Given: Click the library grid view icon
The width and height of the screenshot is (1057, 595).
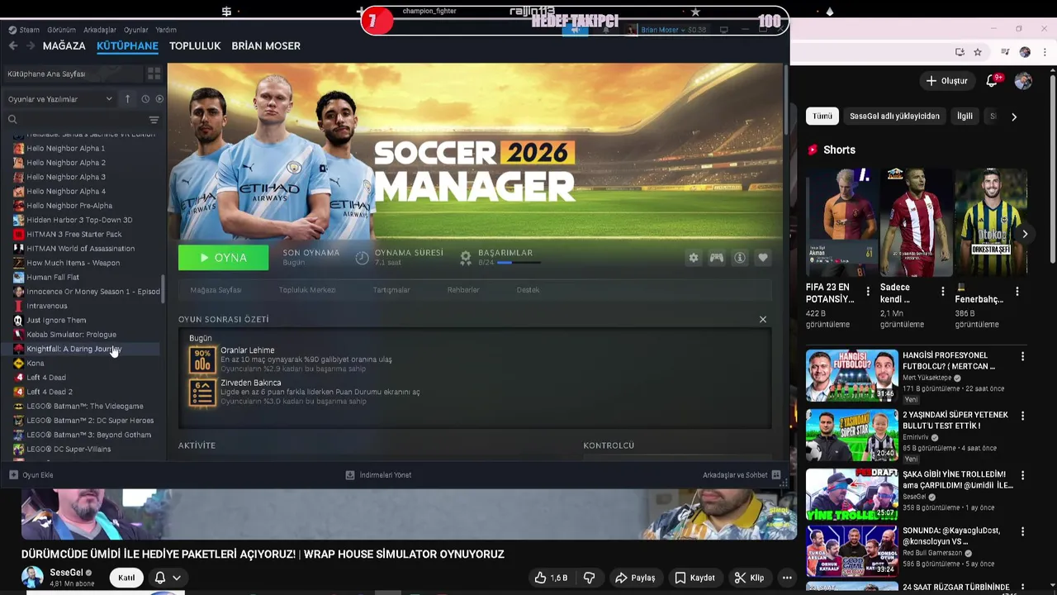Looking at the screenshot, I should tap(154, 74).
